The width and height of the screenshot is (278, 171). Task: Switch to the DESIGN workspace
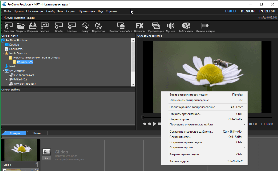click(x=247, y=11)
